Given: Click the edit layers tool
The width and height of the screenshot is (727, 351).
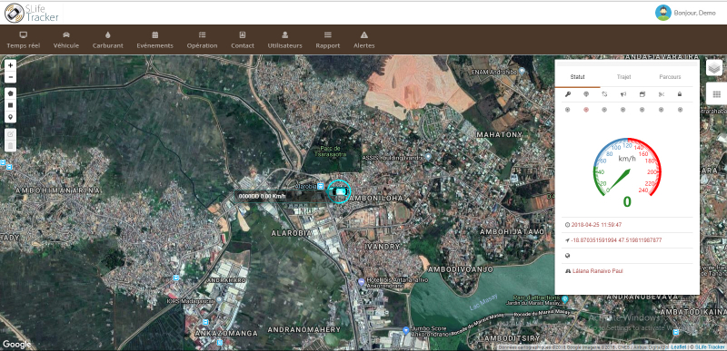Looking at the screenshot, I should tap(10, 133).
